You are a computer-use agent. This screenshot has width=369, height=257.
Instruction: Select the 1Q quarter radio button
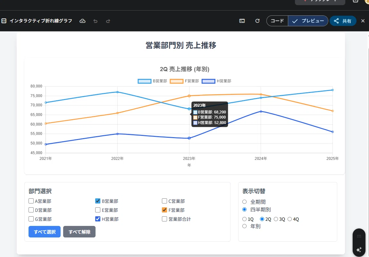(245, 219)
